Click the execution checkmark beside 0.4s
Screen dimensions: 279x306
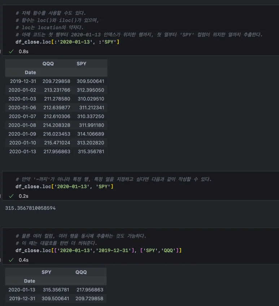11,260
